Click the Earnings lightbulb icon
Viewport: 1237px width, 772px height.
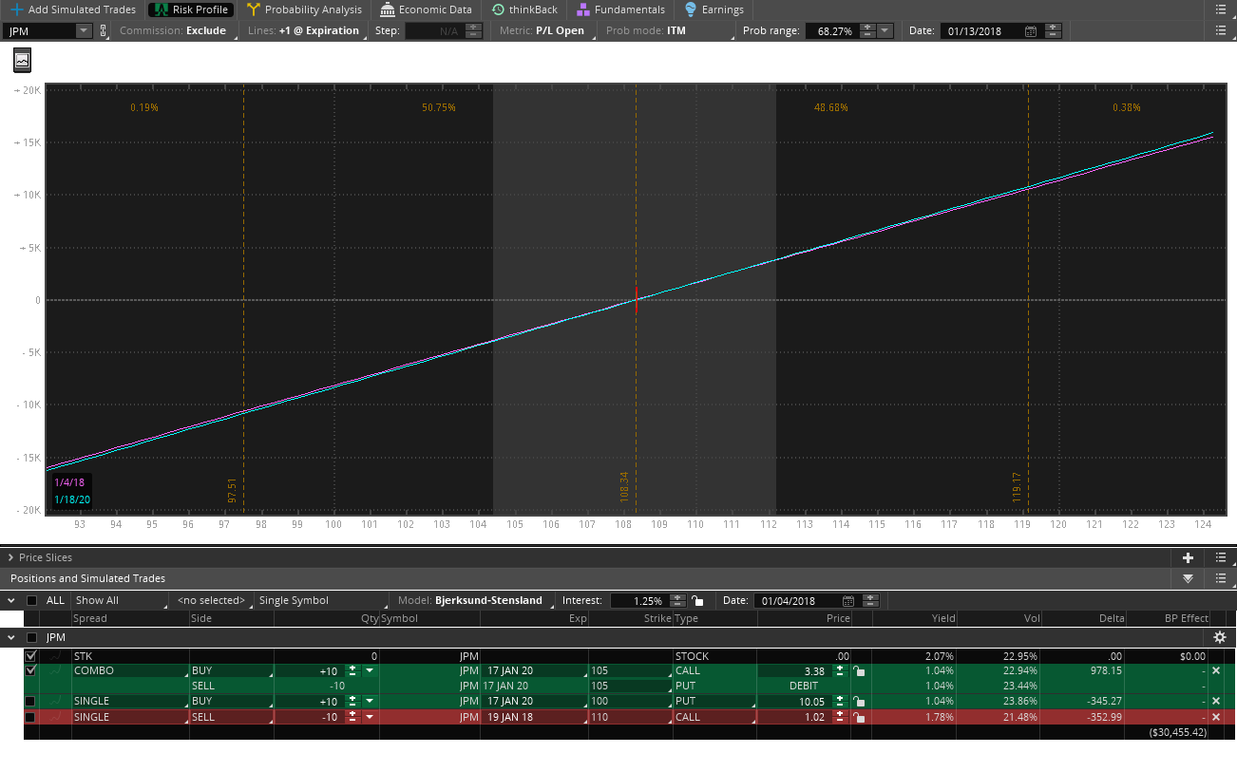(x=691, y=9)
